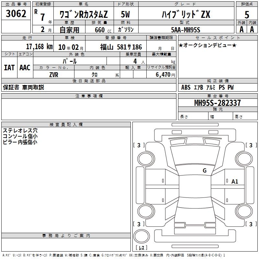259x259 pixels.
Task: Click the chassis number MH95S-282337
Action: pyautogui.click(x=217, y=103)
